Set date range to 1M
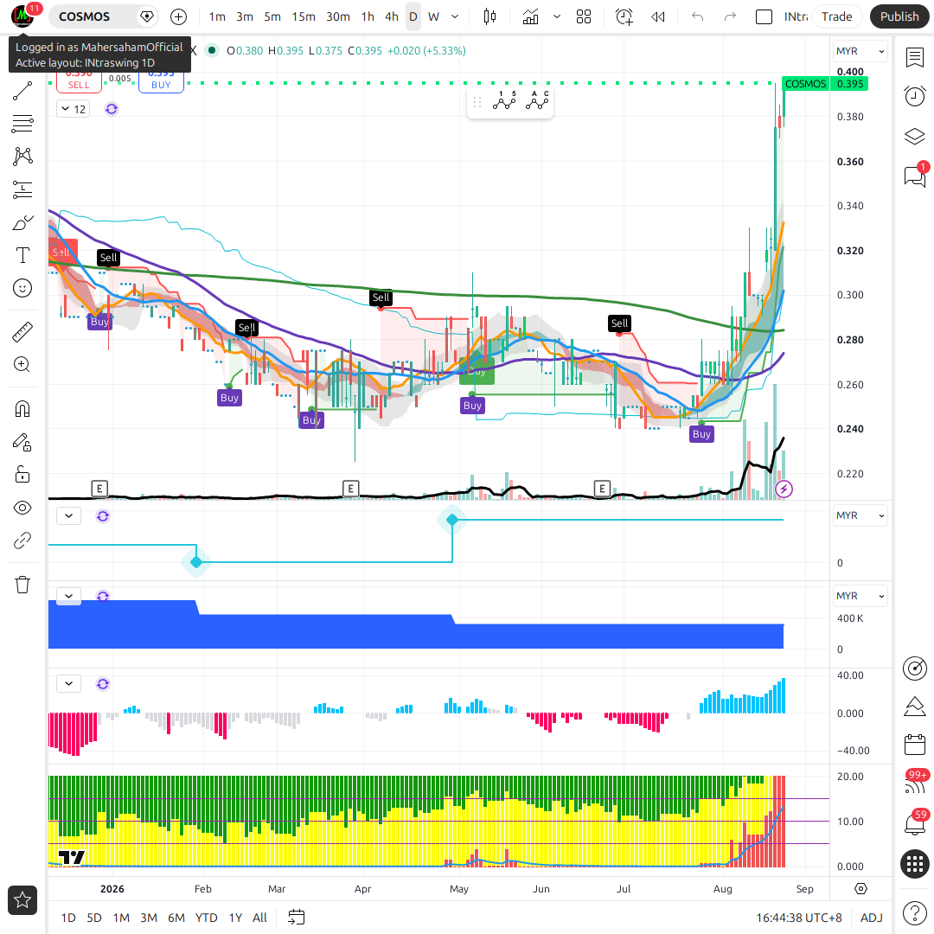934x934 pixels. click(x=121, y=918)
